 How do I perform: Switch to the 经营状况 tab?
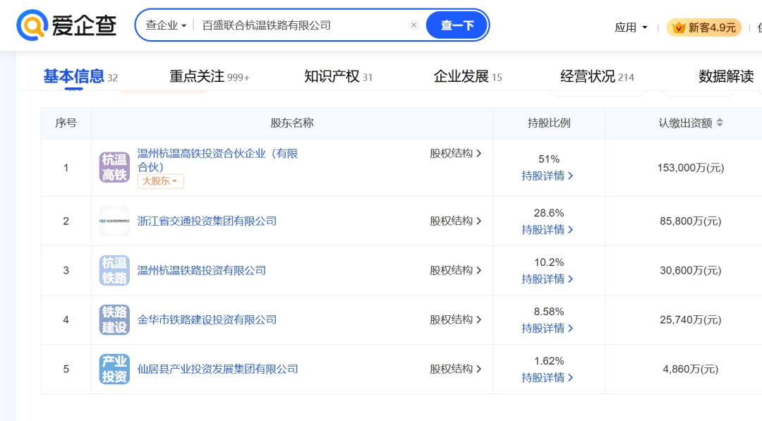coord(597,77)
